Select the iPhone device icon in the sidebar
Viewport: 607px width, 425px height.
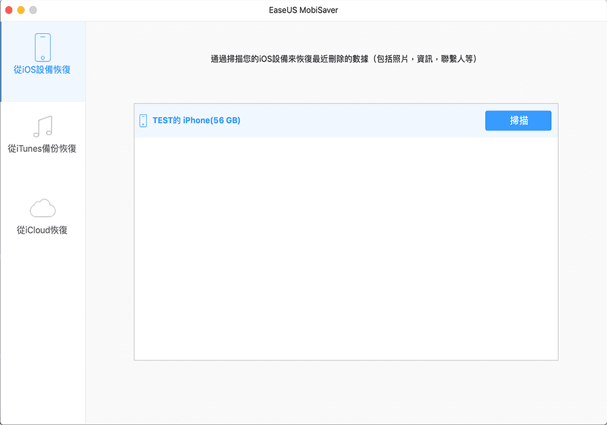pos(42,47)
